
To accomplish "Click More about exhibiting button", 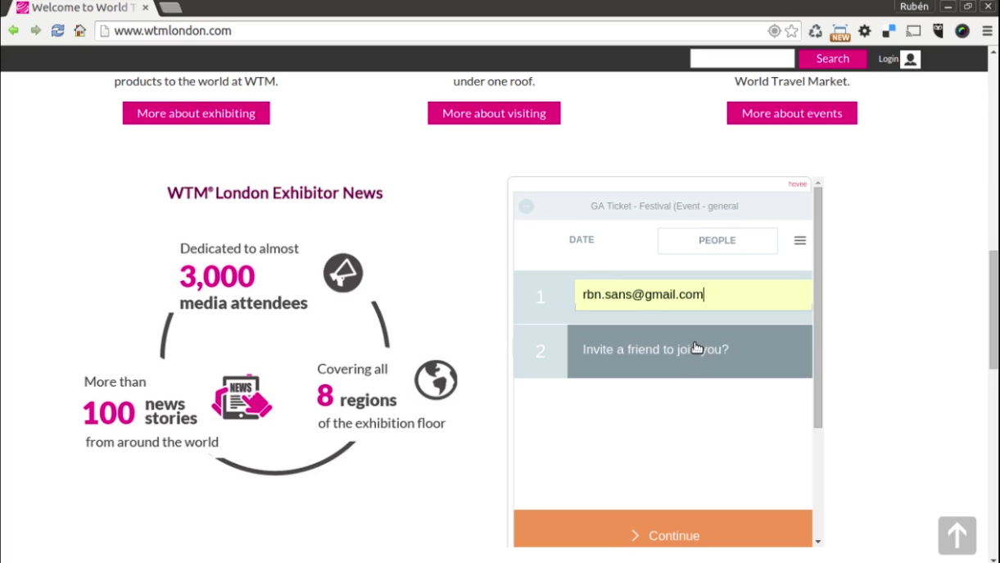I will coord(196,113).
